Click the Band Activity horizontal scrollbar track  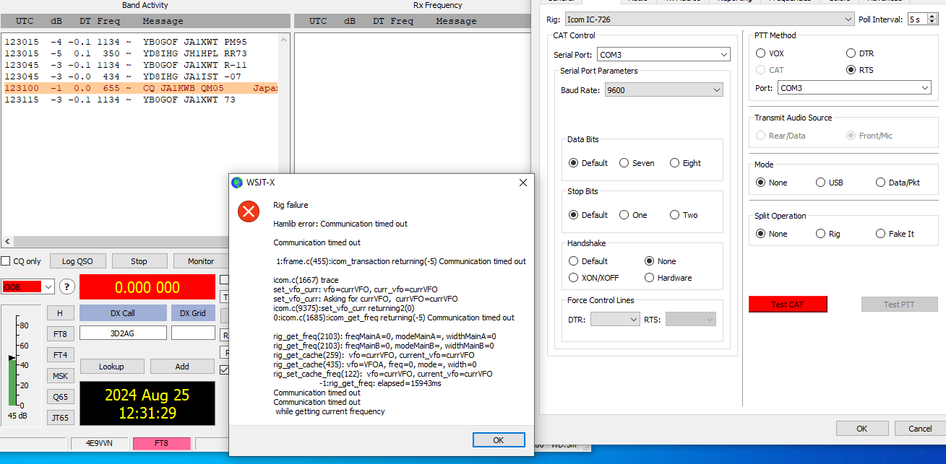tap(121, 242)
